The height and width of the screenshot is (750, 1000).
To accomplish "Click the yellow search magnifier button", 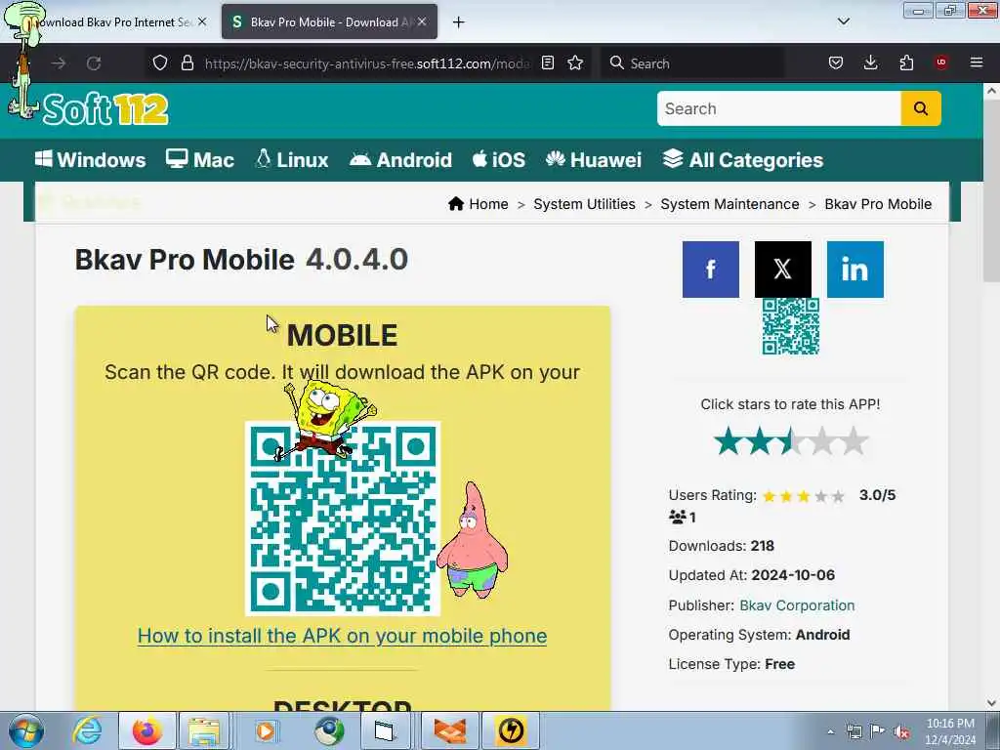I will tap(920, 108).
